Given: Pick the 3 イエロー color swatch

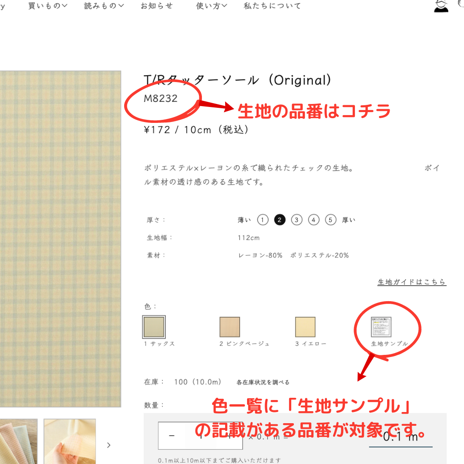Looking at the screenshot, I should point(305,327).
